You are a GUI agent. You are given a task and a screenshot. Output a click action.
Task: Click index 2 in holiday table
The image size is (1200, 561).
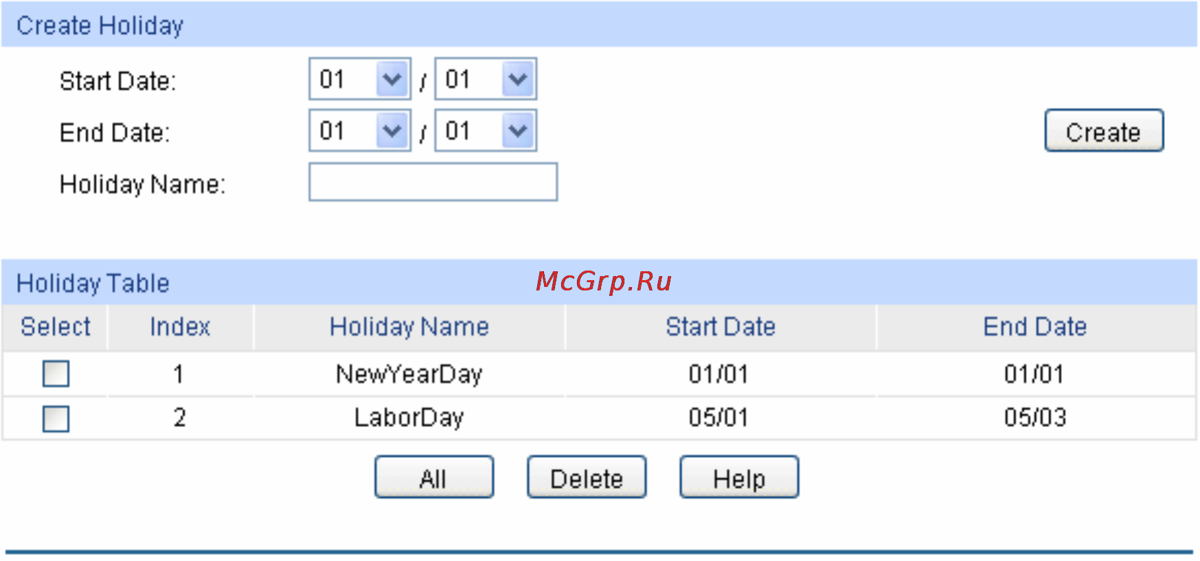tap(179, 417)
